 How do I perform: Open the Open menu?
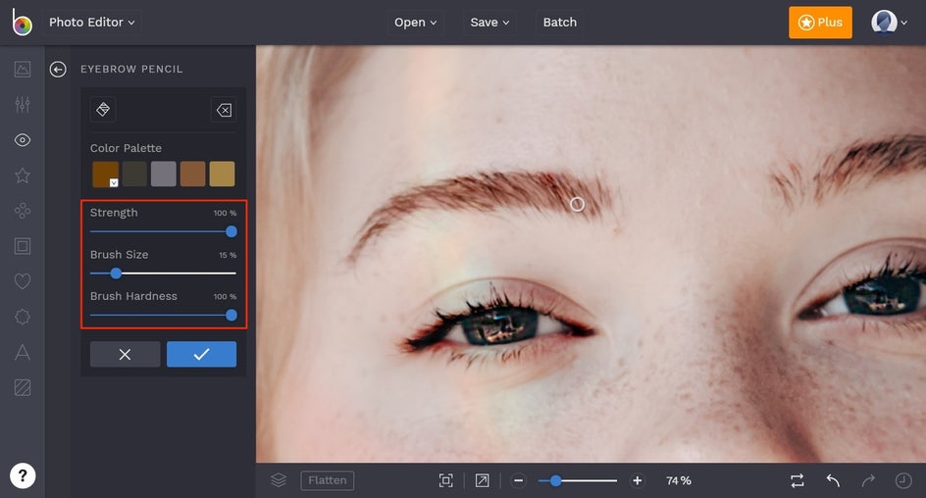(416, 23)
